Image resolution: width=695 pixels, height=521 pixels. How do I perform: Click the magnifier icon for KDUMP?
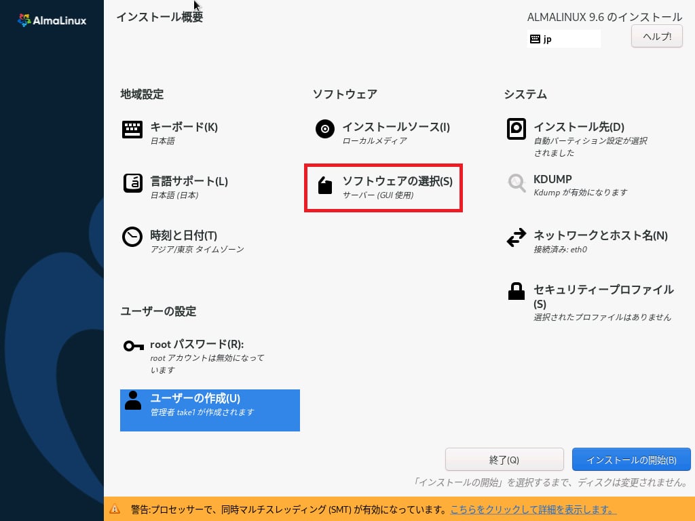point(516,183)
